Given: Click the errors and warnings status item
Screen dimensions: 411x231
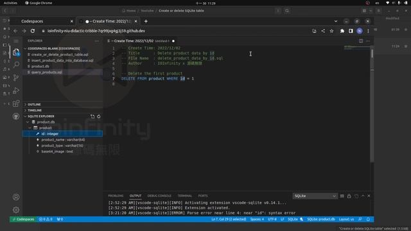Looking at the screenshot, I should pos(46,219).
